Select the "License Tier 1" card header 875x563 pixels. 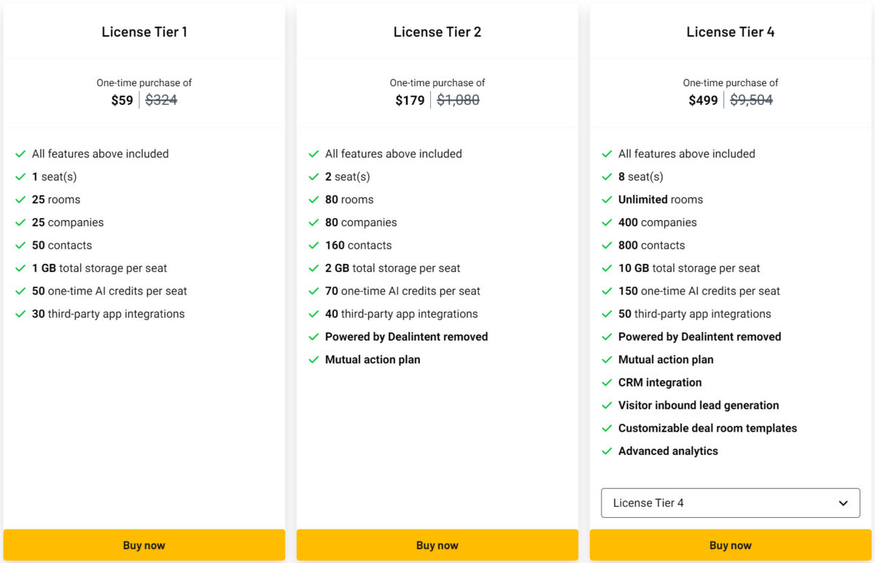(x=144, y=31)
